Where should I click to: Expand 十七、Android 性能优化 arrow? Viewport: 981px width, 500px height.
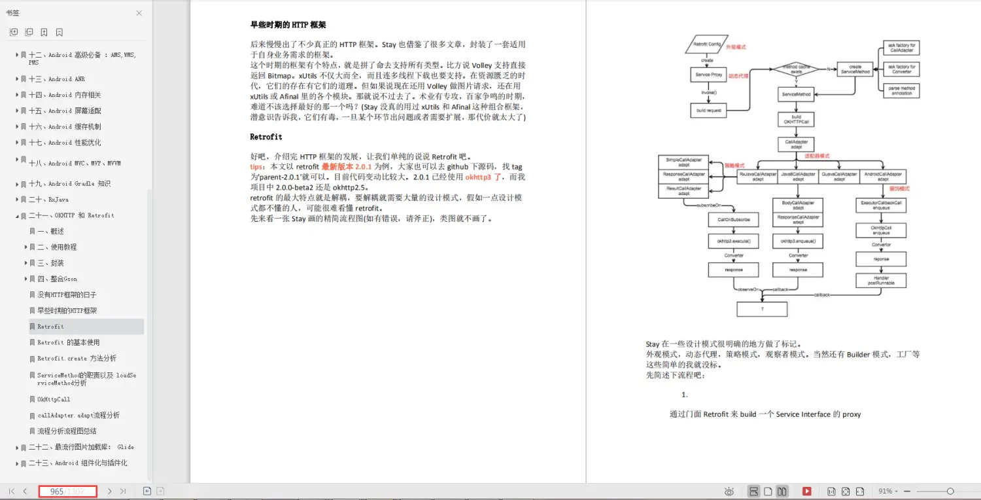tap(17, 142)
